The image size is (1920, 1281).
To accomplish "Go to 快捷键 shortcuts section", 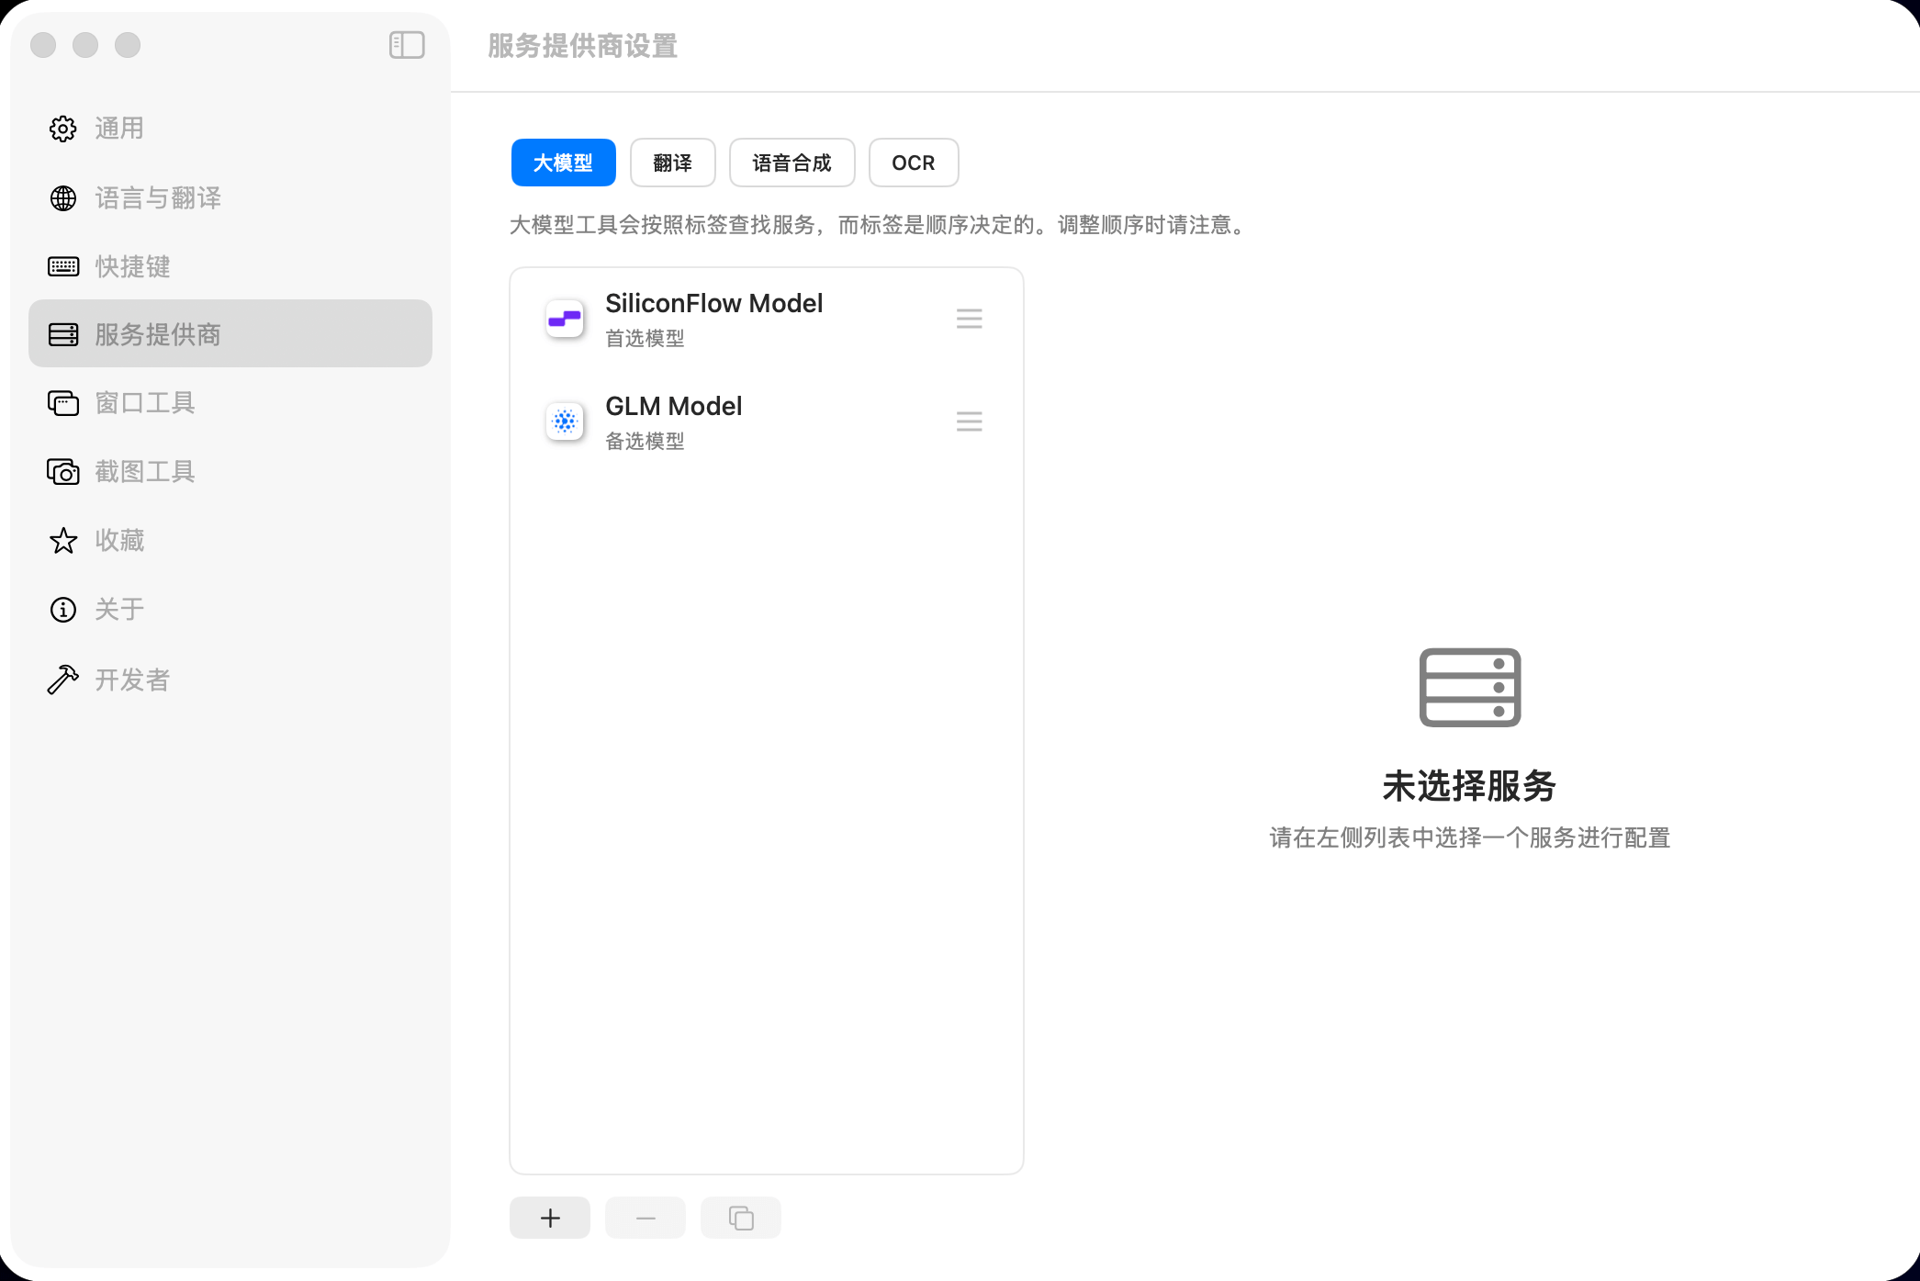I will point(132,266).
